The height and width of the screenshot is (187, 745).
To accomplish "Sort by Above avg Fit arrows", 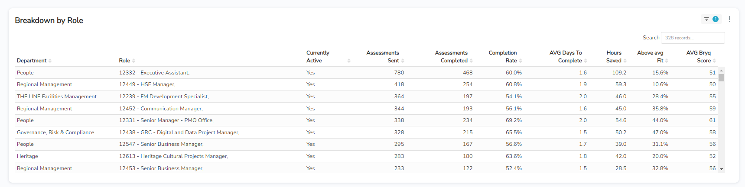I will point(667,61).
